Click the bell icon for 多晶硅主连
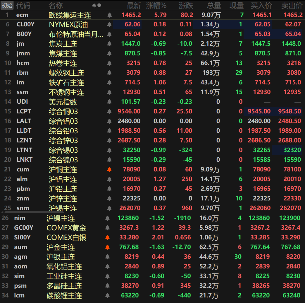Screen dimensions: 305x303 coord(107,286)
